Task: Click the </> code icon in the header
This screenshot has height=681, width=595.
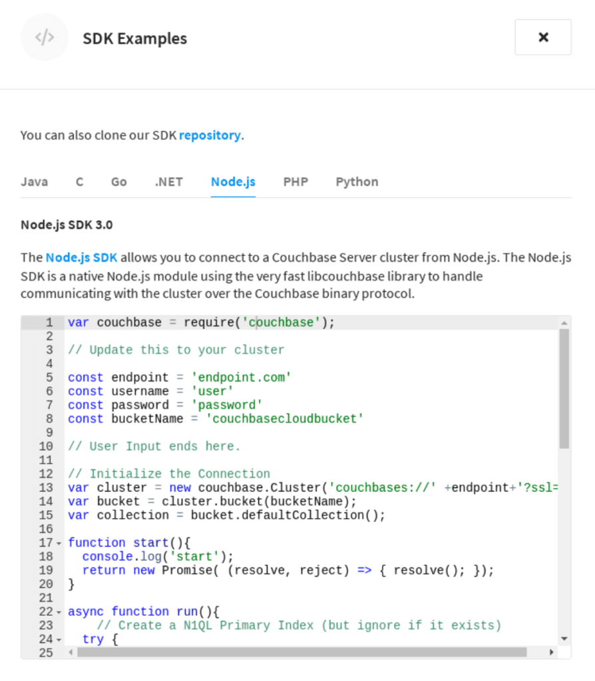Action: coord(45,37)
